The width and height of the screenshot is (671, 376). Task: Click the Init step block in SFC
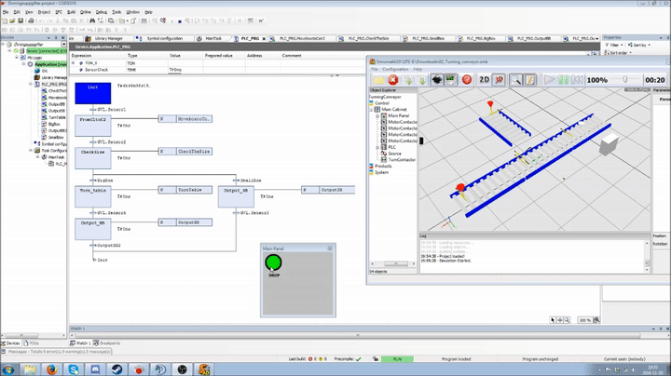click(92, 93)
